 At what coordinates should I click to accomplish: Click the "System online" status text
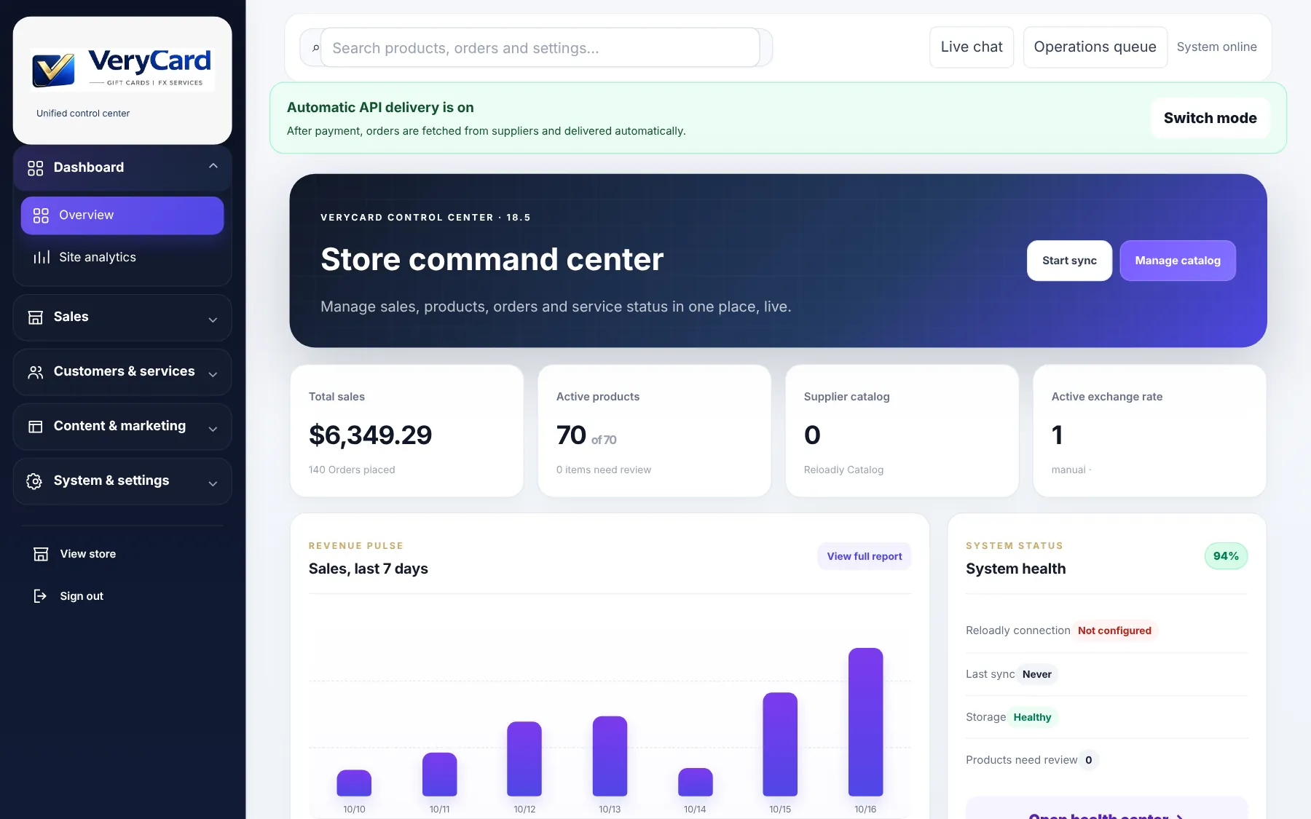[x=1216, y=47]
